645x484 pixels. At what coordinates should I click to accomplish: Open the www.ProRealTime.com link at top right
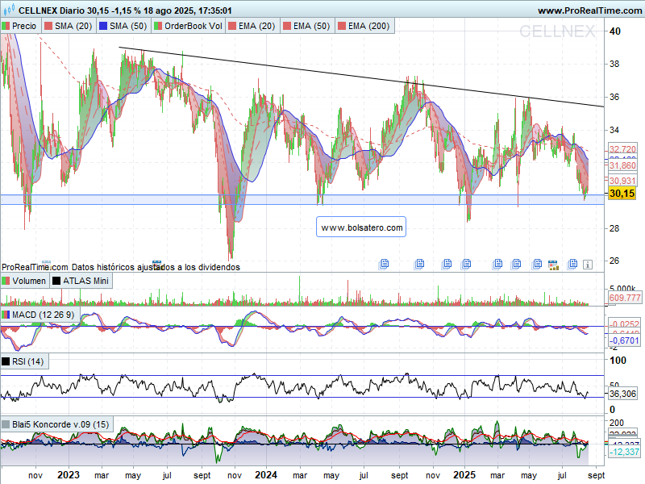tap(589, 10)
